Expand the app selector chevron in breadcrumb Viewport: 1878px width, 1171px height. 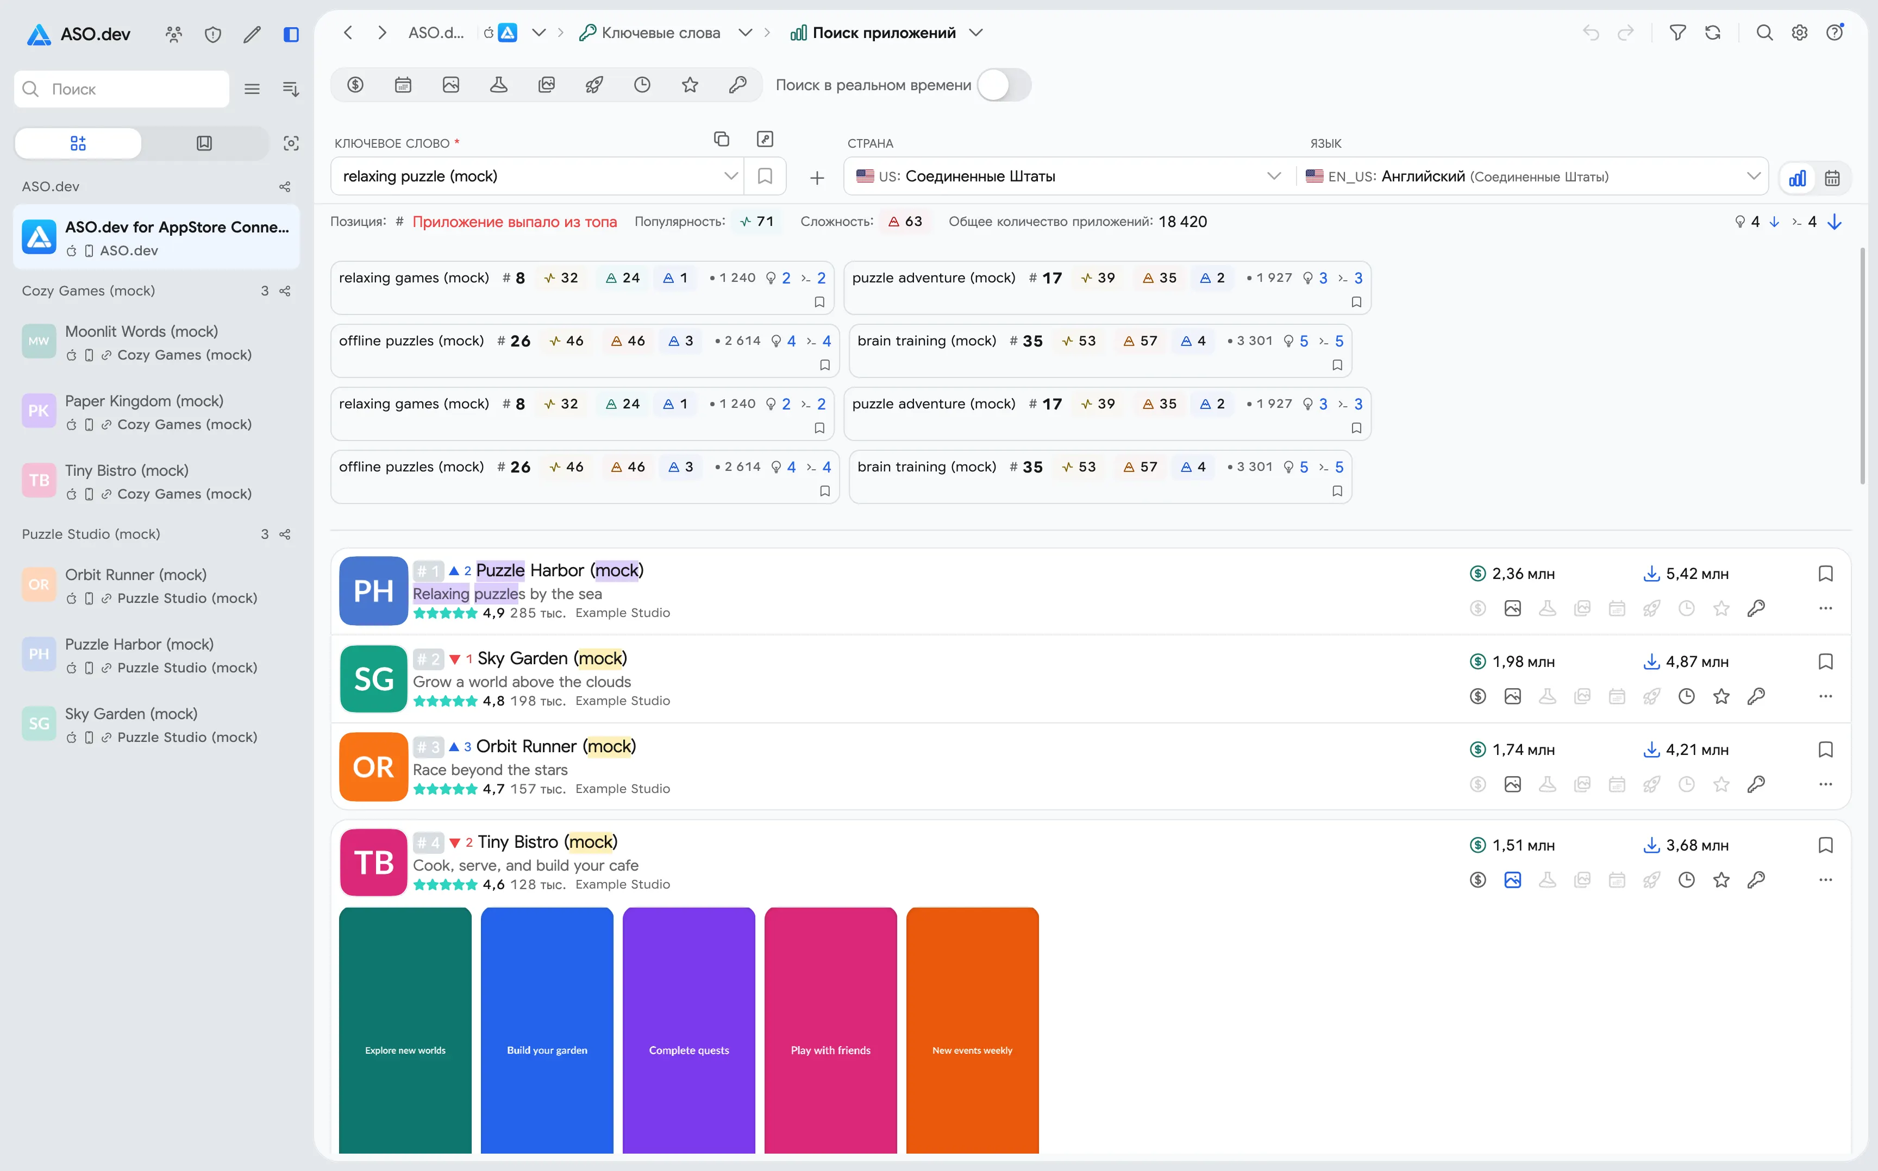tap(539, 33)
